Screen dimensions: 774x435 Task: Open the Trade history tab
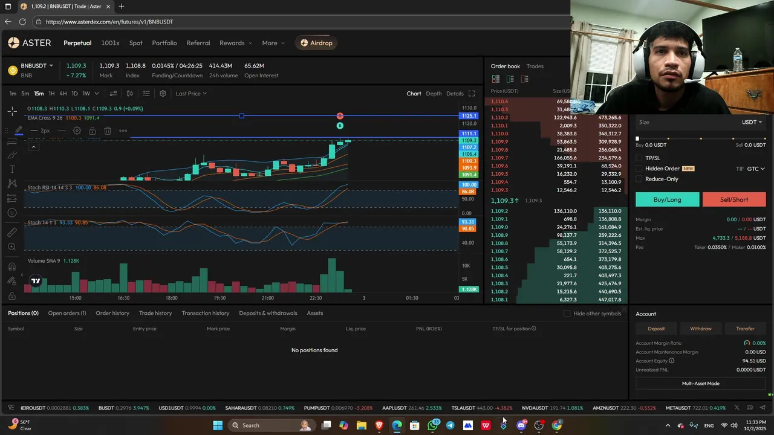pos(155,313)
